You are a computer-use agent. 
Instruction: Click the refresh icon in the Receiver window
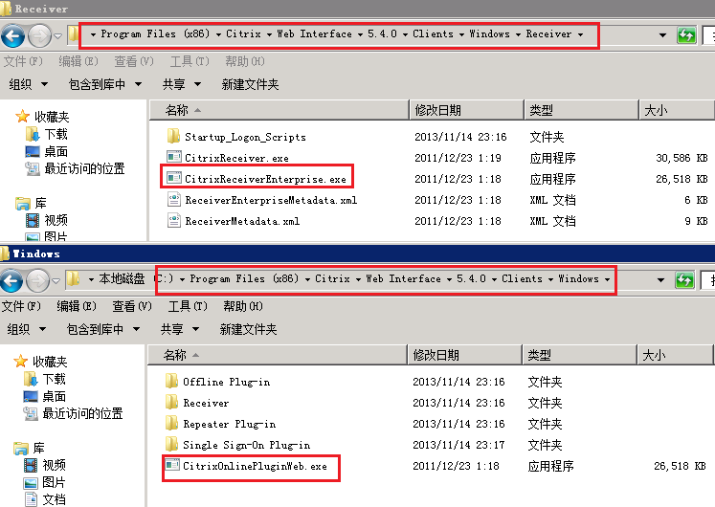pos(686,35)
